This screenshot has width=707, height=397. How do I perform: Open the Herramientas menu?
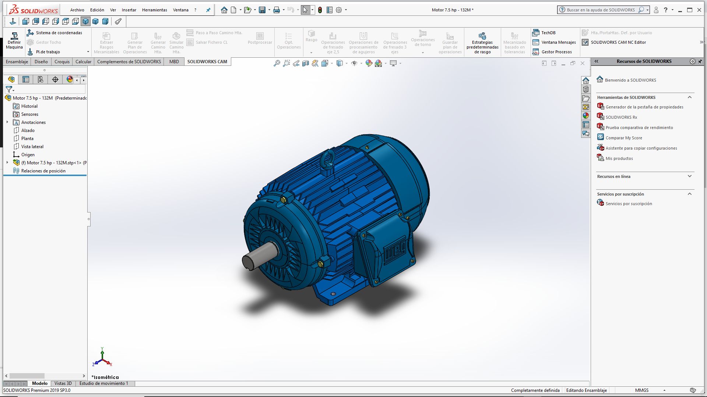point(154,10)
